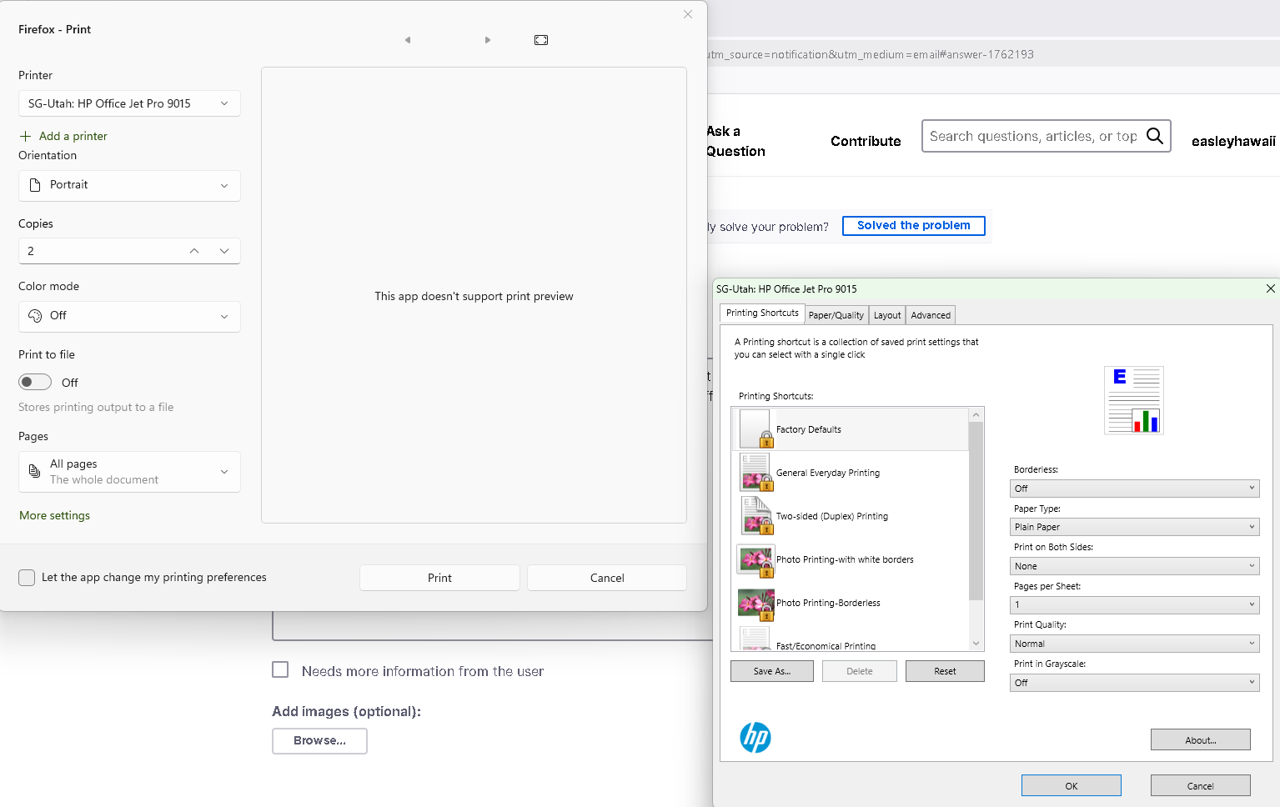Image resolution: width=1280 pixels, height=807 pixels.
Task: Open the Pages All pages dropdown
Action: (x=129, y=472)
